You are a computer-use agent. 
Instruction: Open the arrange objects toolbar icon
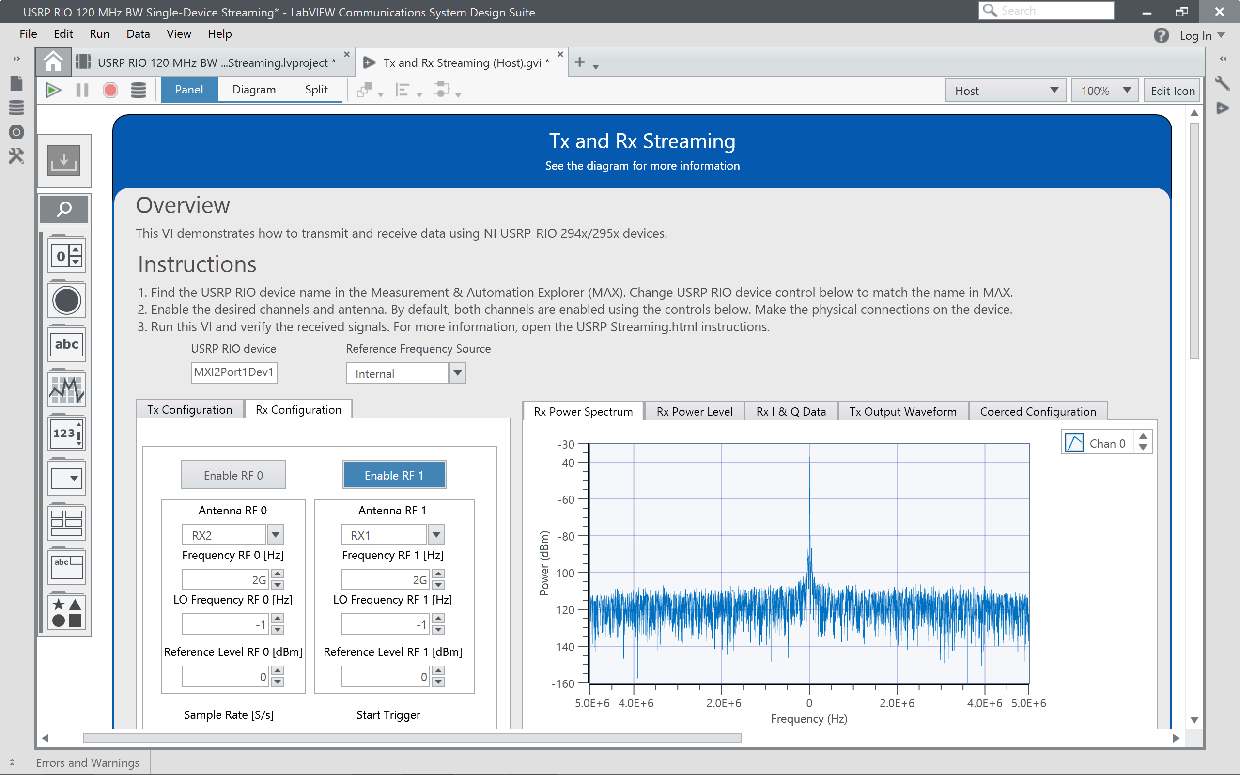[370, 91]
